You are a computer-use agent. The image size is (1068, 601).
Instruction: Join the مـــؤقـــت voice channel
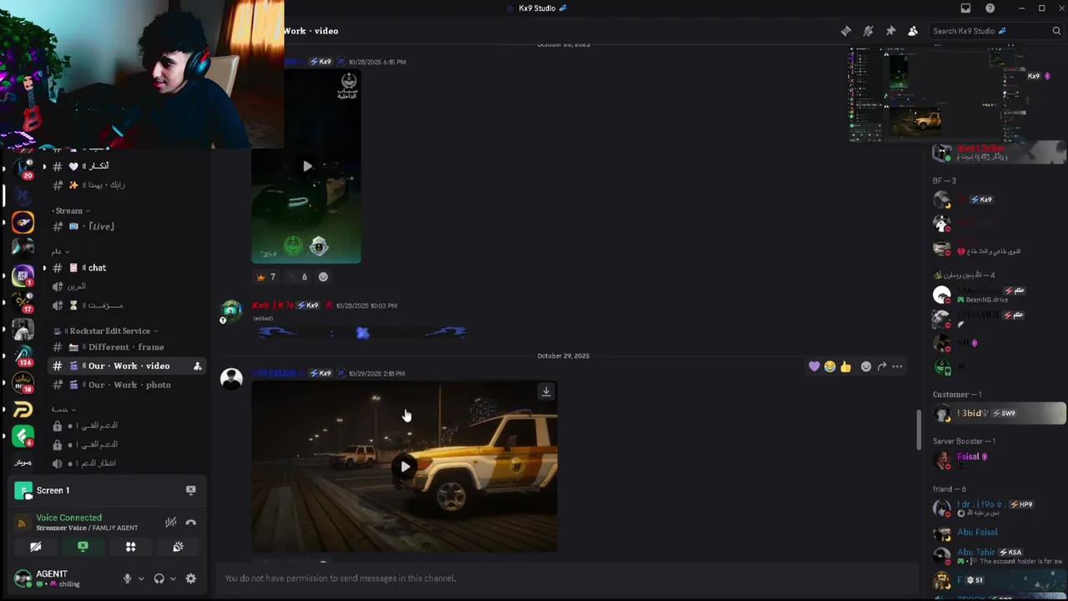(x=127, y=306)
